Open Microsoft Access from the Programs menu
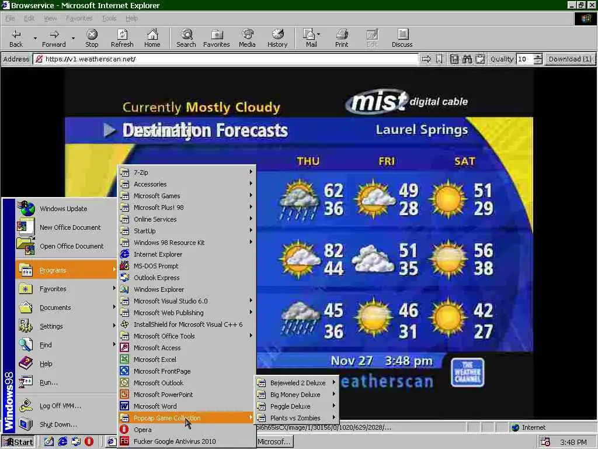 coord(187,348)
